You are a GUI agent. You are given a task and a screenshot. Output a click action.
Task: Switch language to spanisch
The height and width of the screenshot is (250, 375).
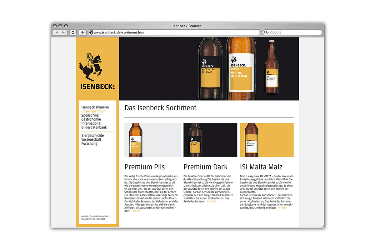point(104,216)
